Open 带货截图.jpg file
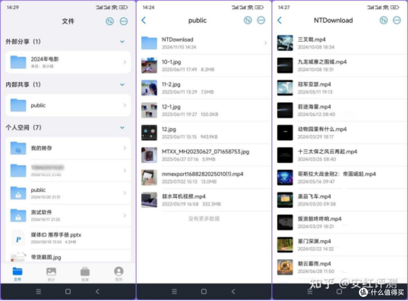The height and width of the screenshot is (301, 408). click(68, 257)
